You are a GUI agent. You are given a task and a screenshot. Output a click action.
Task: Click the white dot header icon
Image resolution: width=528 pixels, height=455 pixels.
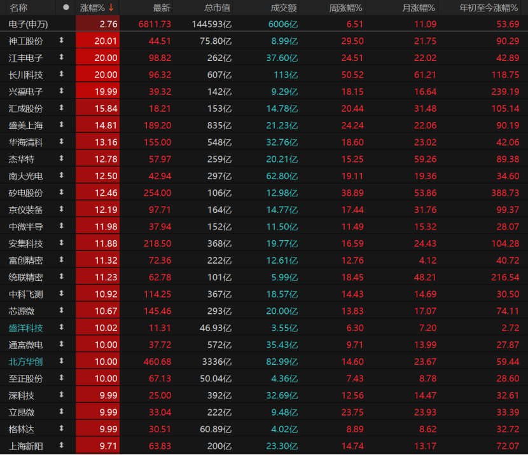point(66,7)
